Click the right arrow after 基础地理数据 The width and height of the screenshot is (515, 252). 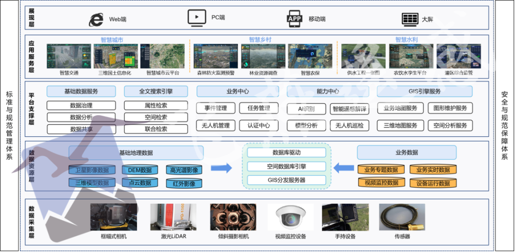point(221,168)
